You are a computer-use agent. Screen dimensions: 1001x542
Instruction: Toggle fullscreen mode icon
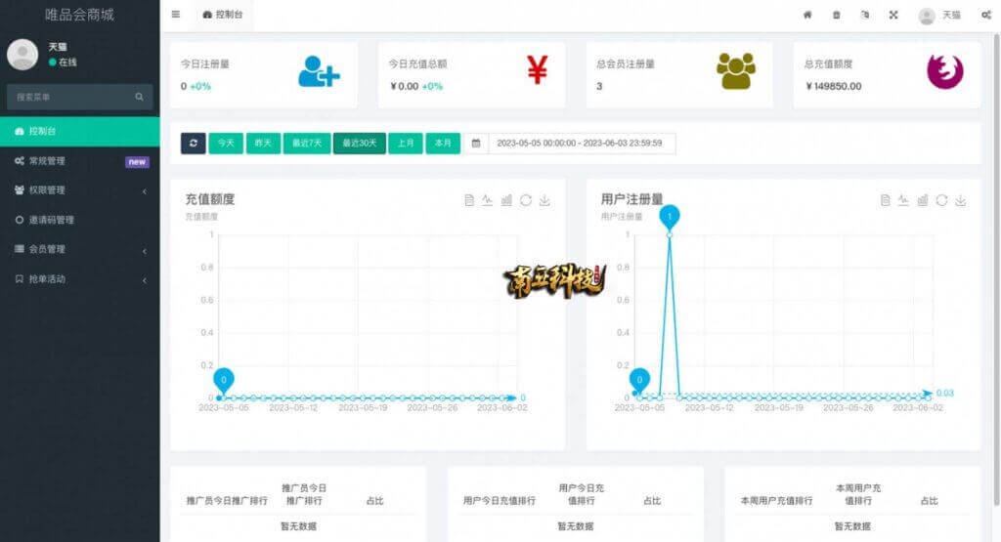click(x=893, y=15)
